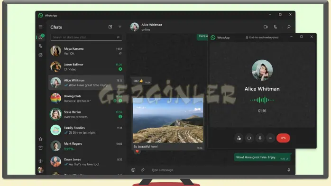Click the attach file paperclip
331x186 pixels.
143,170
